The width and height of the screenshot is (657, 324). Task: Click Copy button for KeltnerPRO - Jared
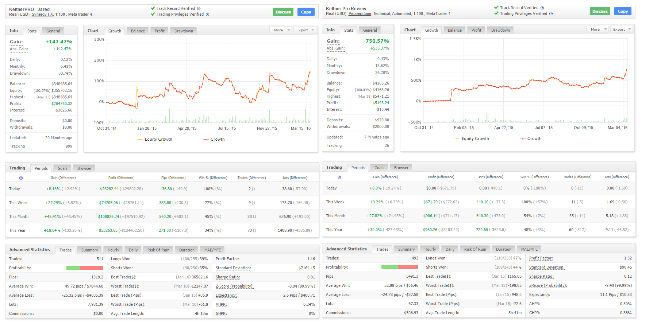(x=306, y=12)
